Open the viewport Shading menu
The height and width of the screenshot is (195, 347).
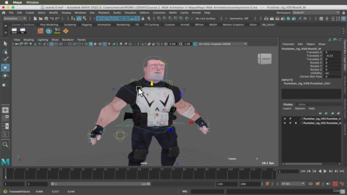tap(29, 40)
